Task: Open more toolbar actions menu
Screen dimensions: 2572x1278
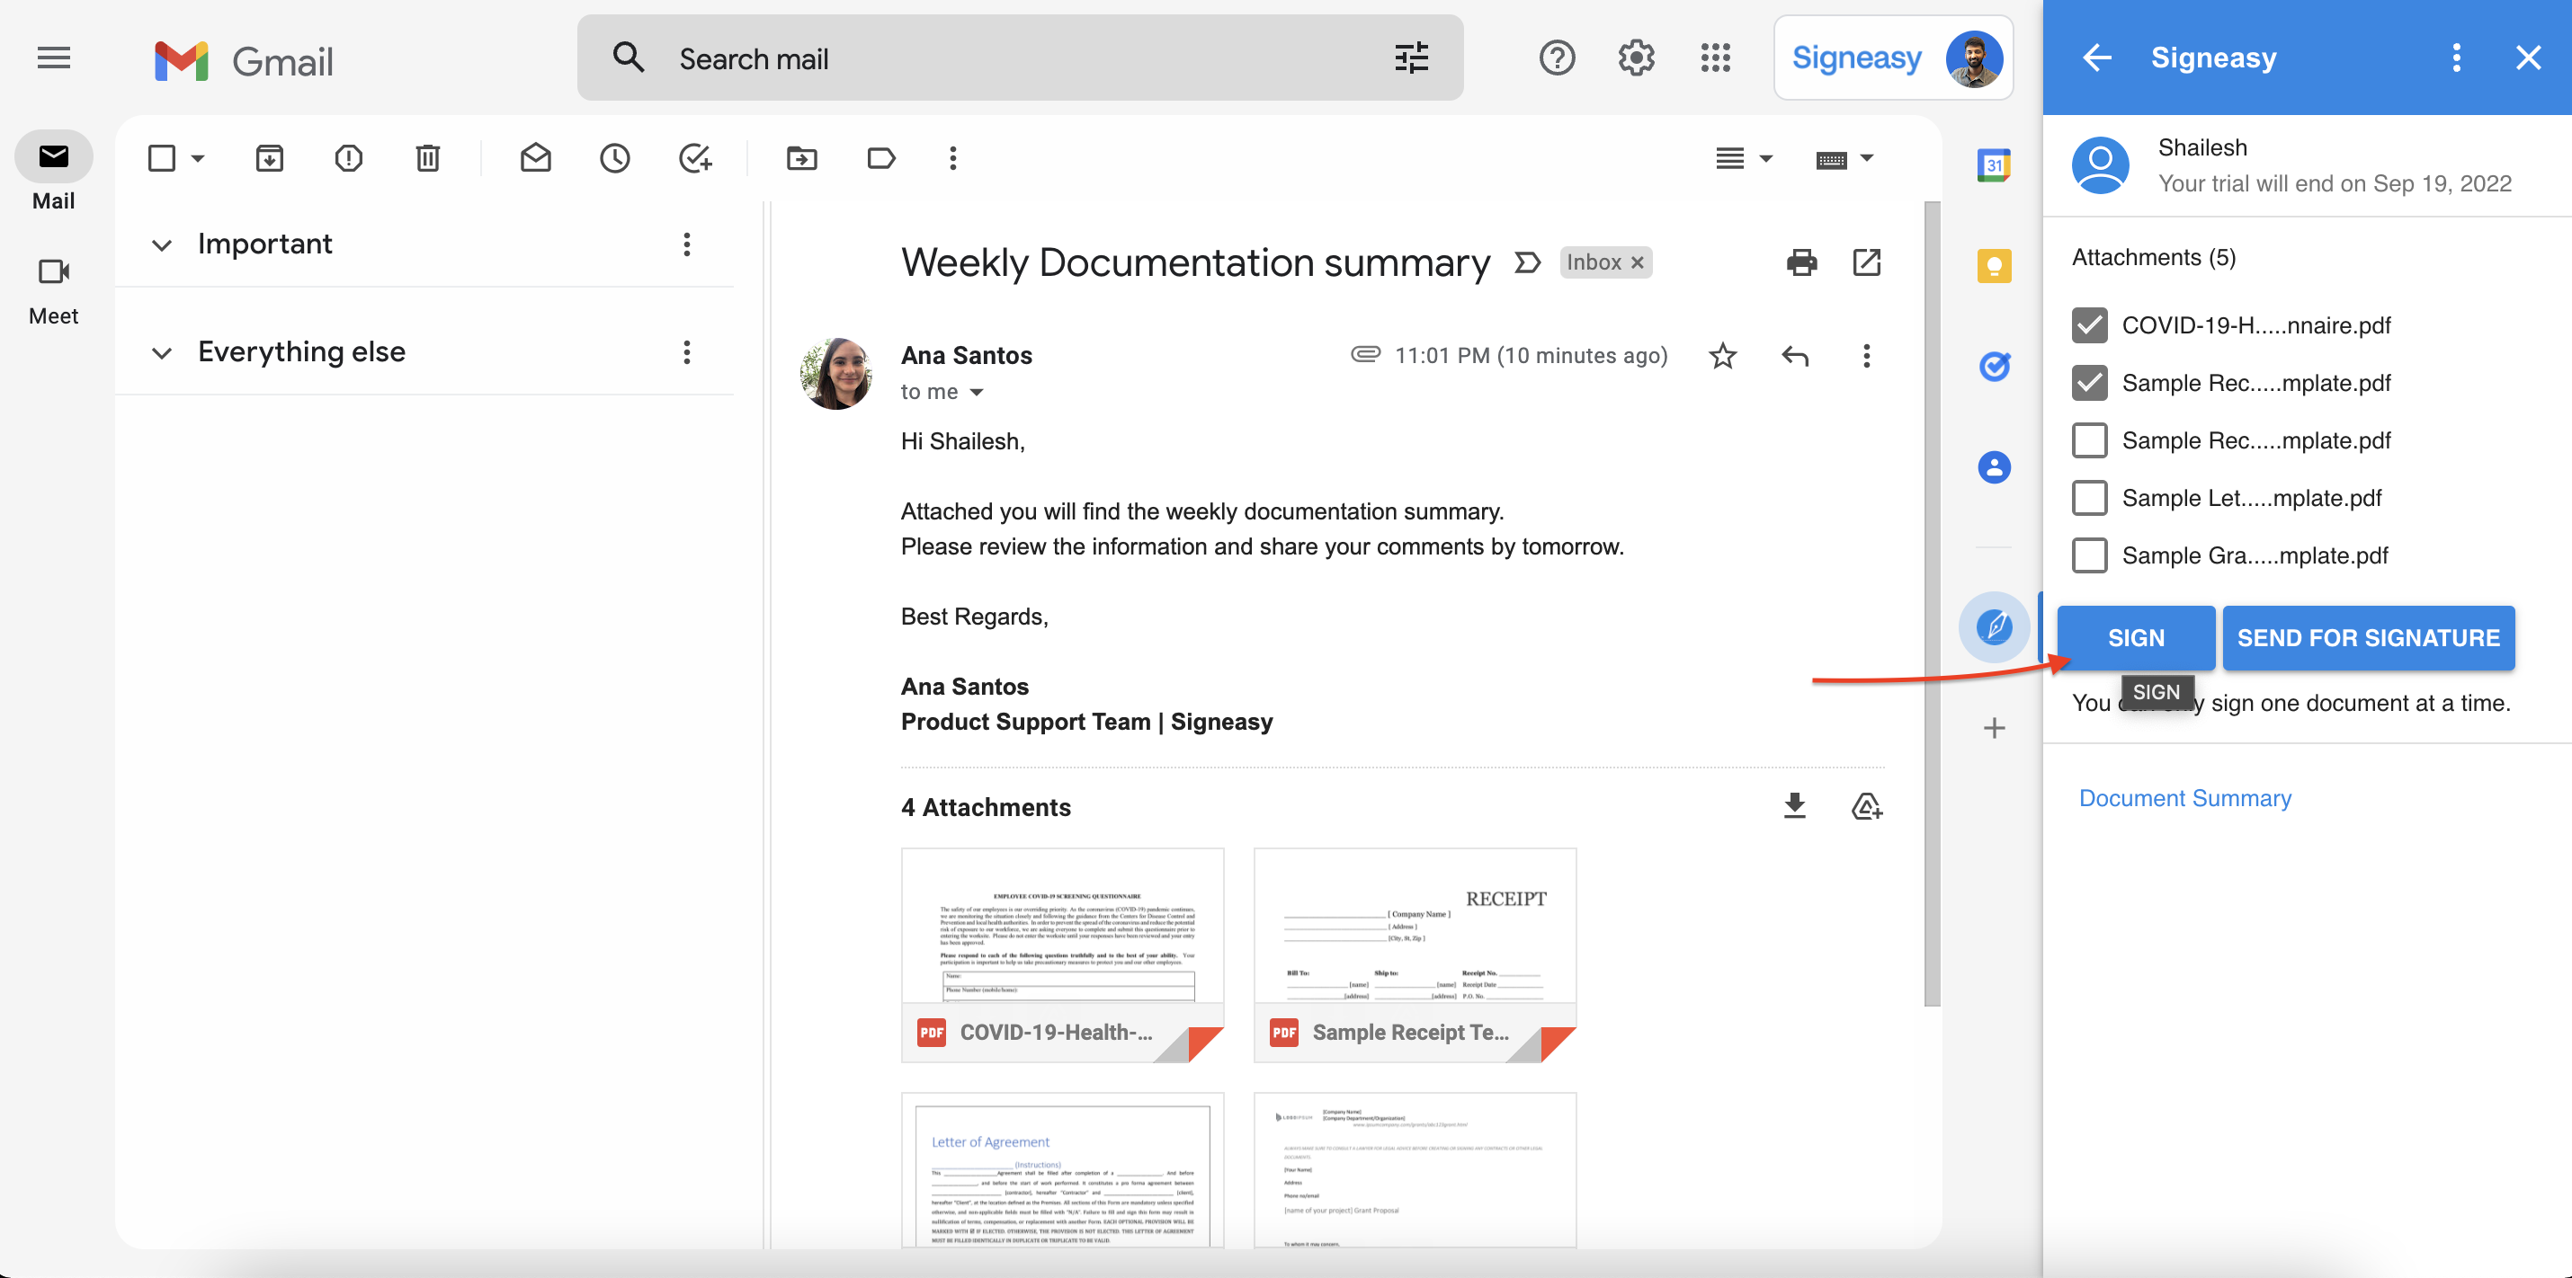Action: click(952, 157)
